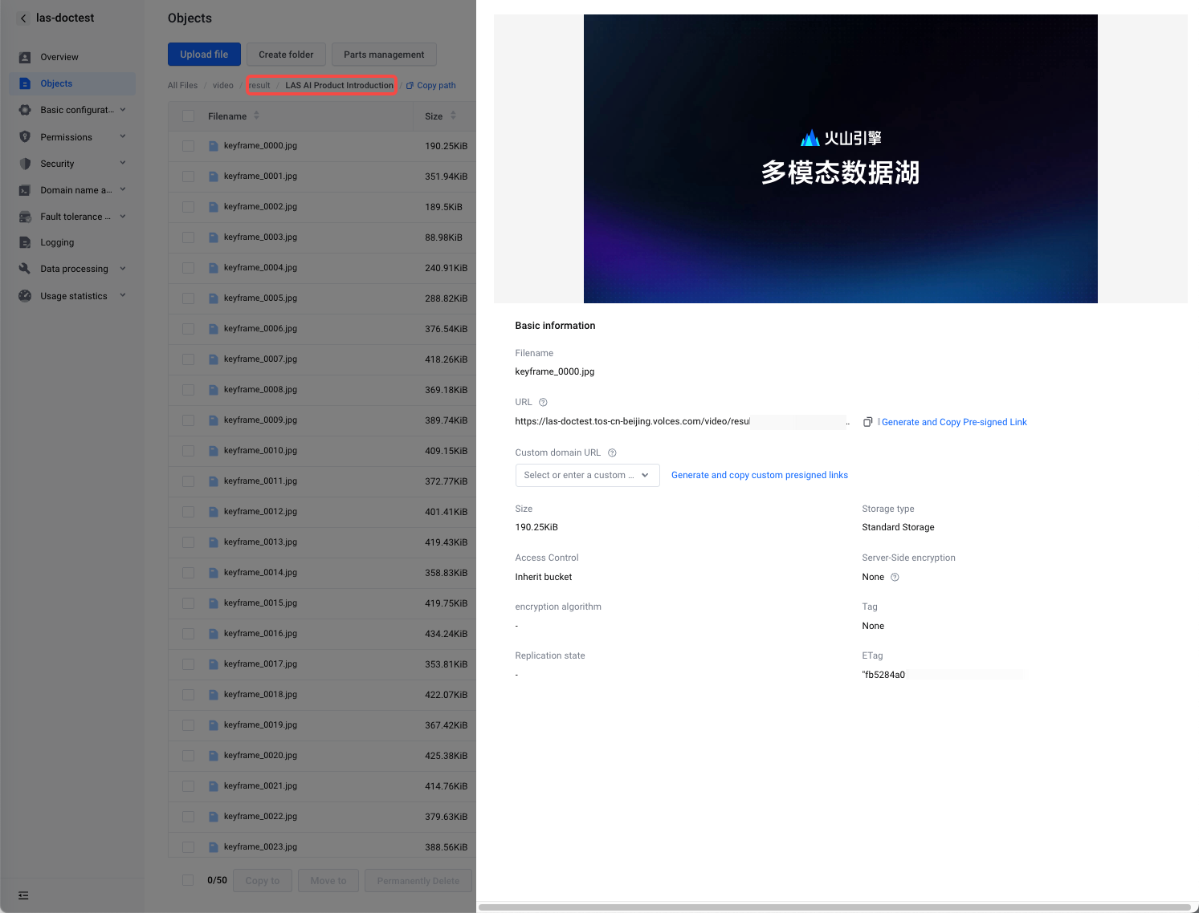This screenshot has width=1199, height=913.
Task: Expand the Usage statistics menu
Action: [123, 295]
